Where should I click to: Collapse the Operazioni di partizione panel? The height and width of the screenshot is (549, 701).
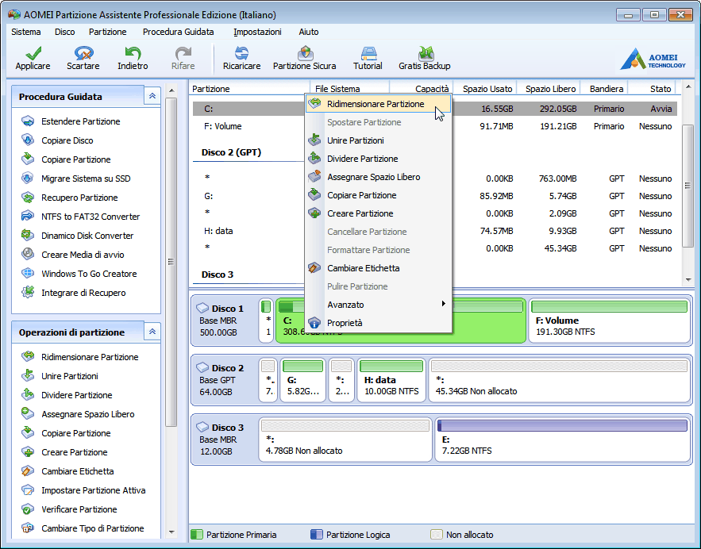pyautogui.click(x=152, y=332)
